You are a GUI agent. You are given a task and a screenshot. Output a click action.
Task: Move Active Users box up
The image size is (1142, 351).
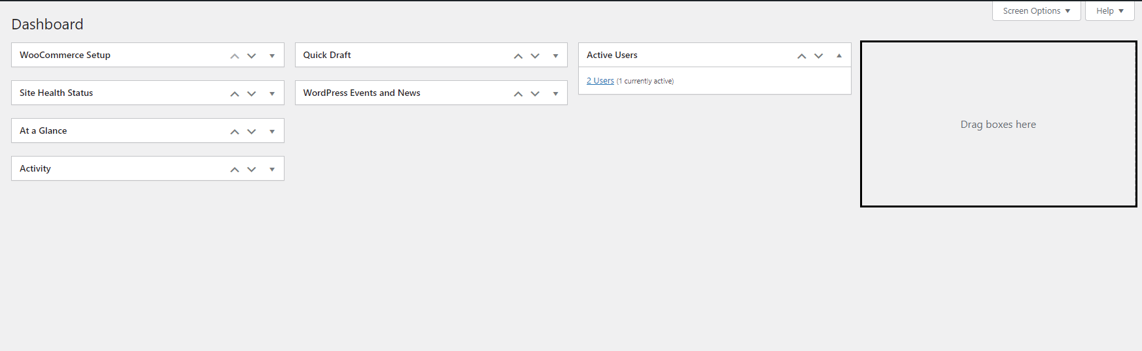pos(802,55)
